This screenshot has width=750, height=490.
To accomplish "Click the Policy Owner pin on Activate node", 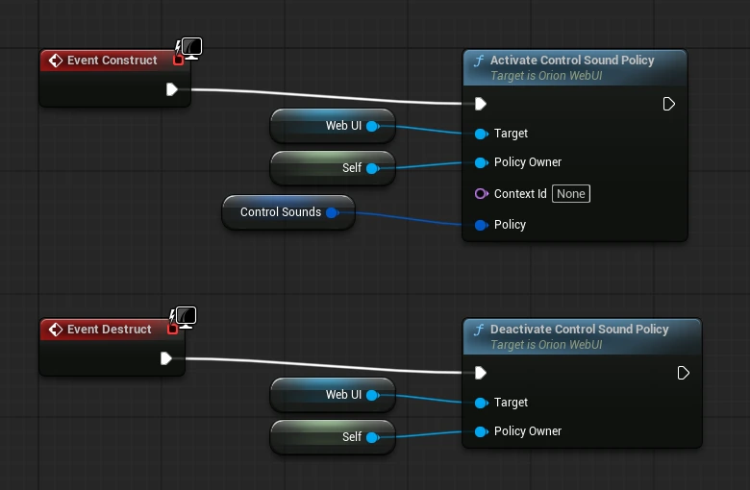I will 481,163.
